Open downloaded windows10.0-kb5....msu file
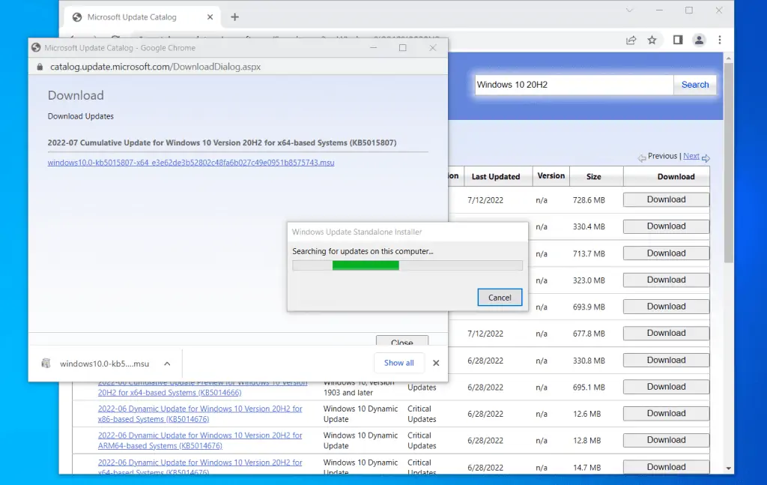 coord(104,364)
